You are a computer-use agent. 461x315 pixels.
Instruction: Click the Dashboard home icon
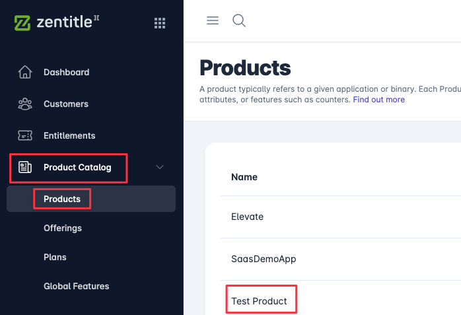[25, 72]
